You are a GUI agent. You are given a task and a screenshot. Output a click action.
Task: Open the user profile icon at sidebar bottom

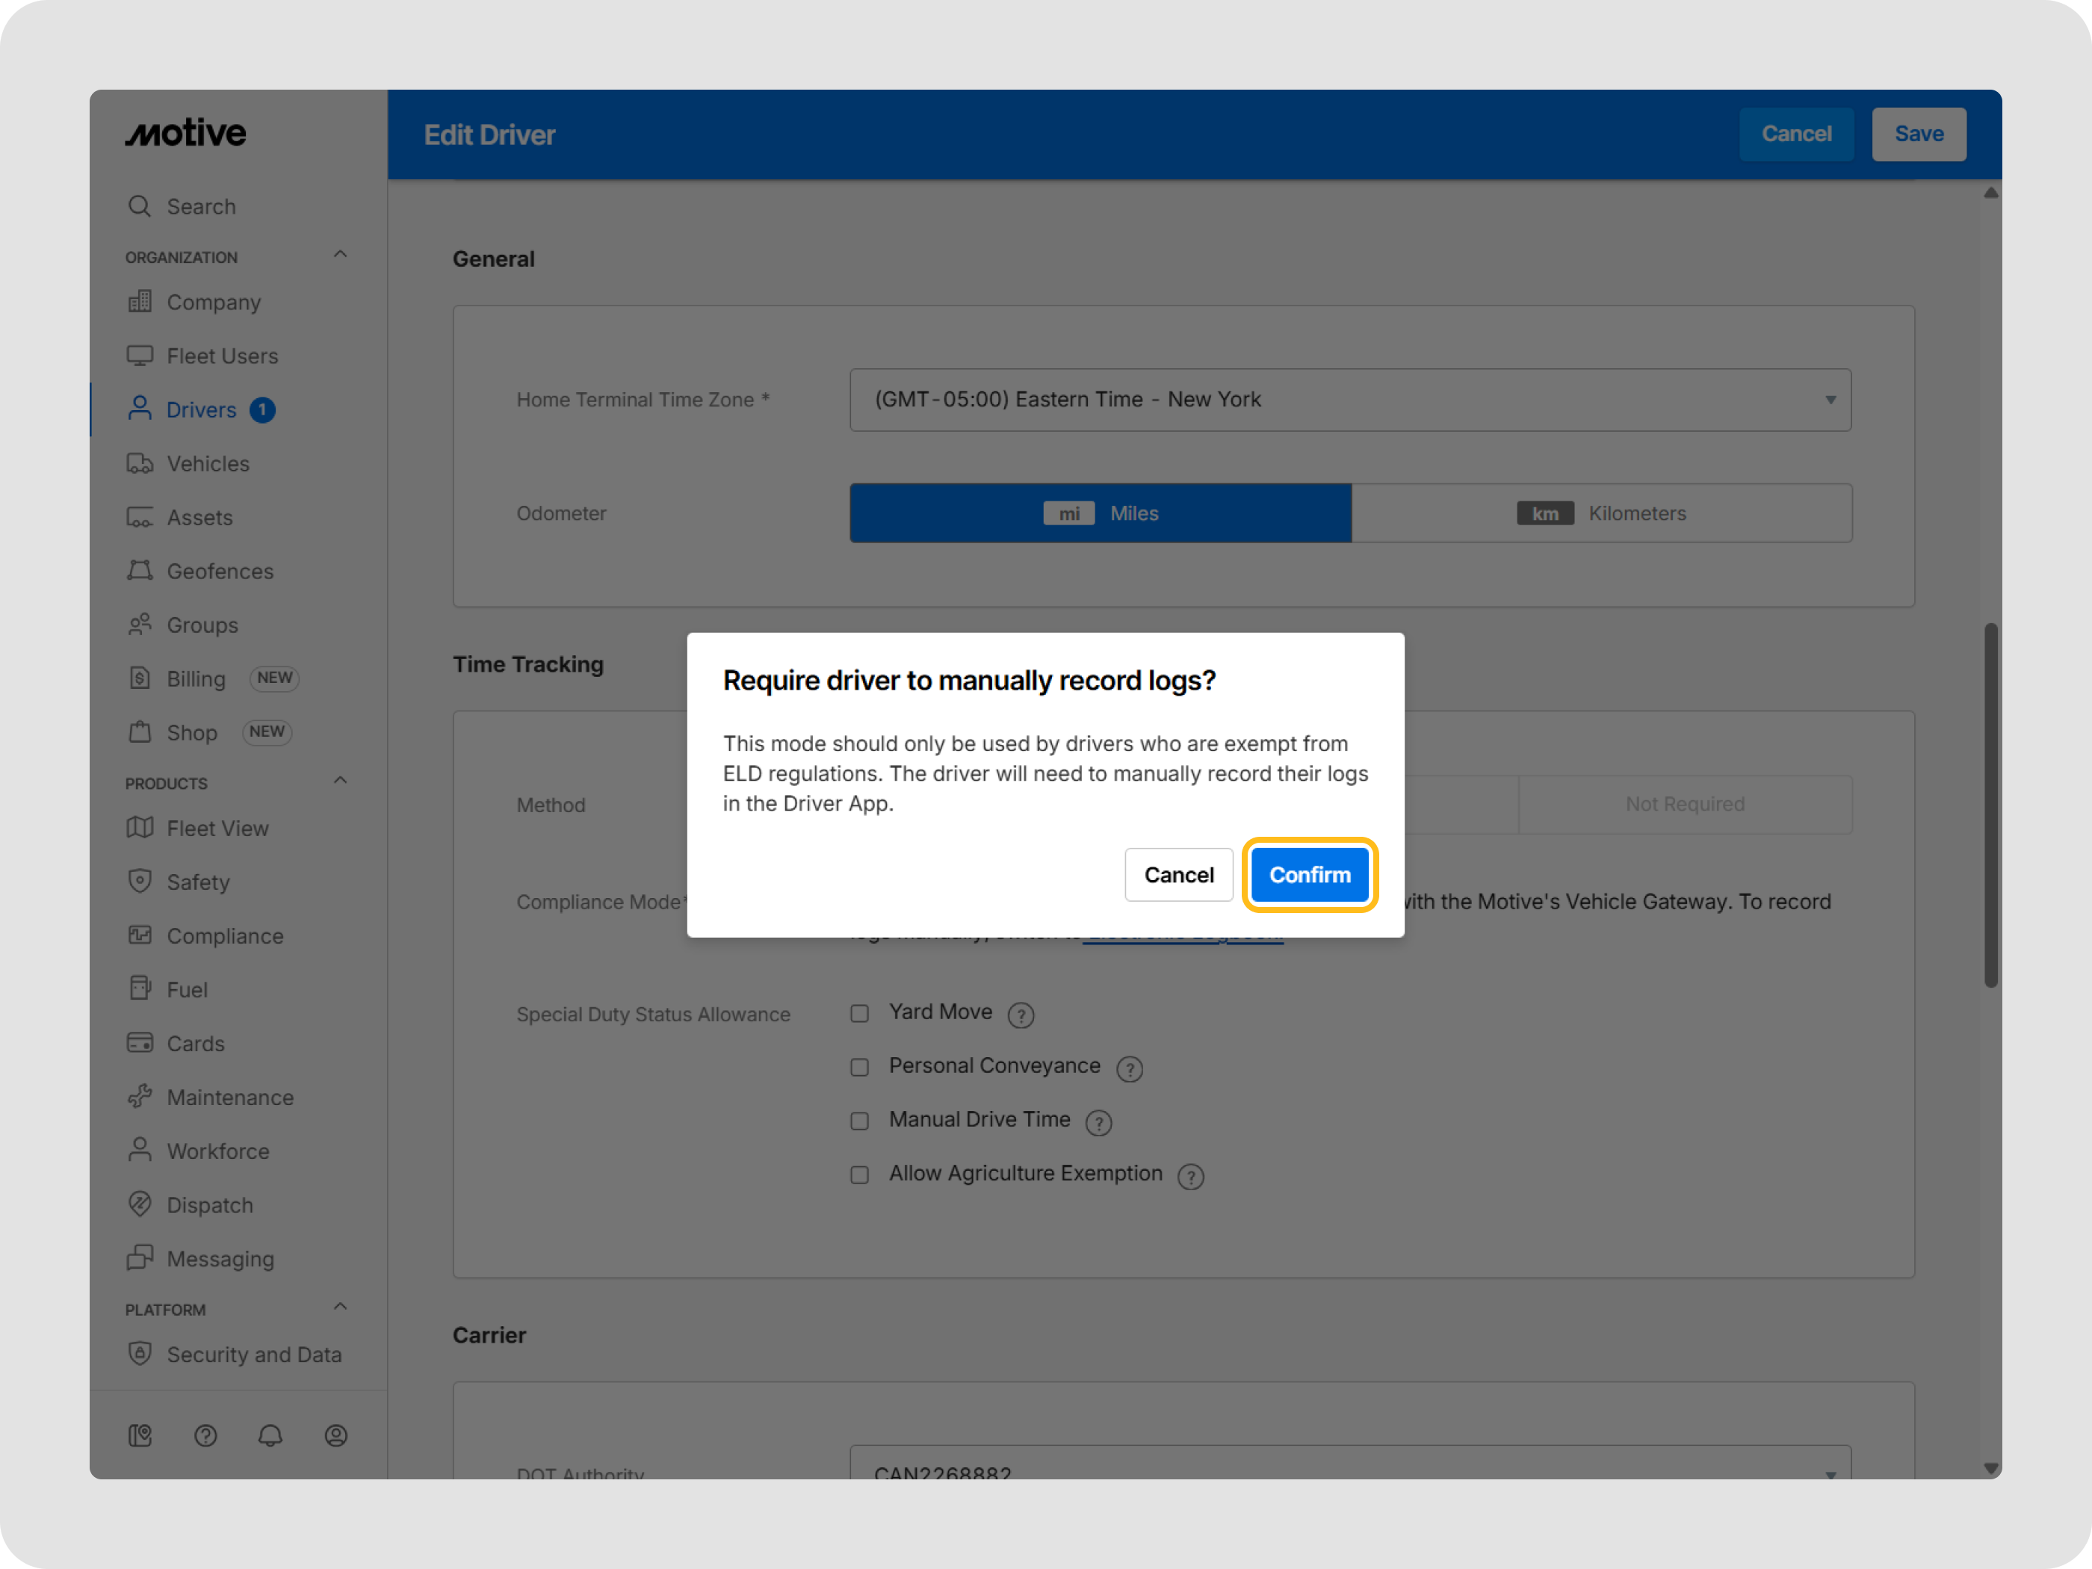(x=335, y=1435)
